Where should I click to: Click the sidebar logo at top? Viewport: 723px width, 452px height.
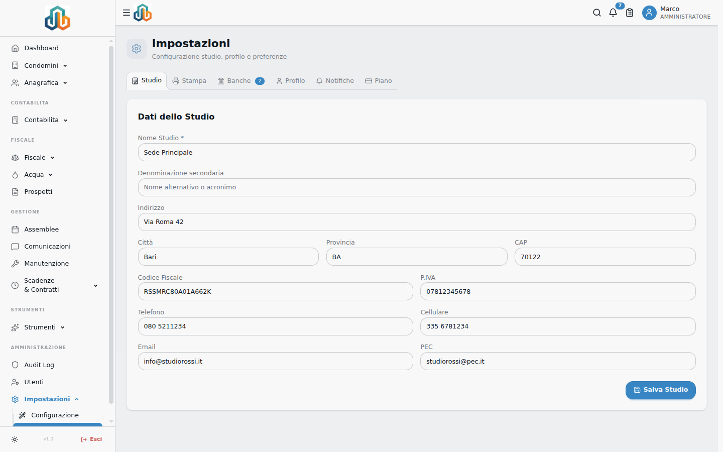[x=57, y=18]
